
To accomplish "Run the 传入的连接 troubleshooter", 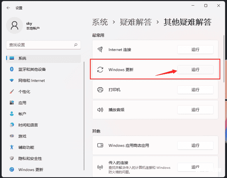I will 195,167.
